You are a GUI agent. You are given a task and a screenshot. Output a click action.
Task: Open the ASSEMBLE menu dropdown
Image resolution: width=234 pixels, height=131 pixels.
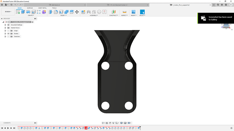click(94, 15)
